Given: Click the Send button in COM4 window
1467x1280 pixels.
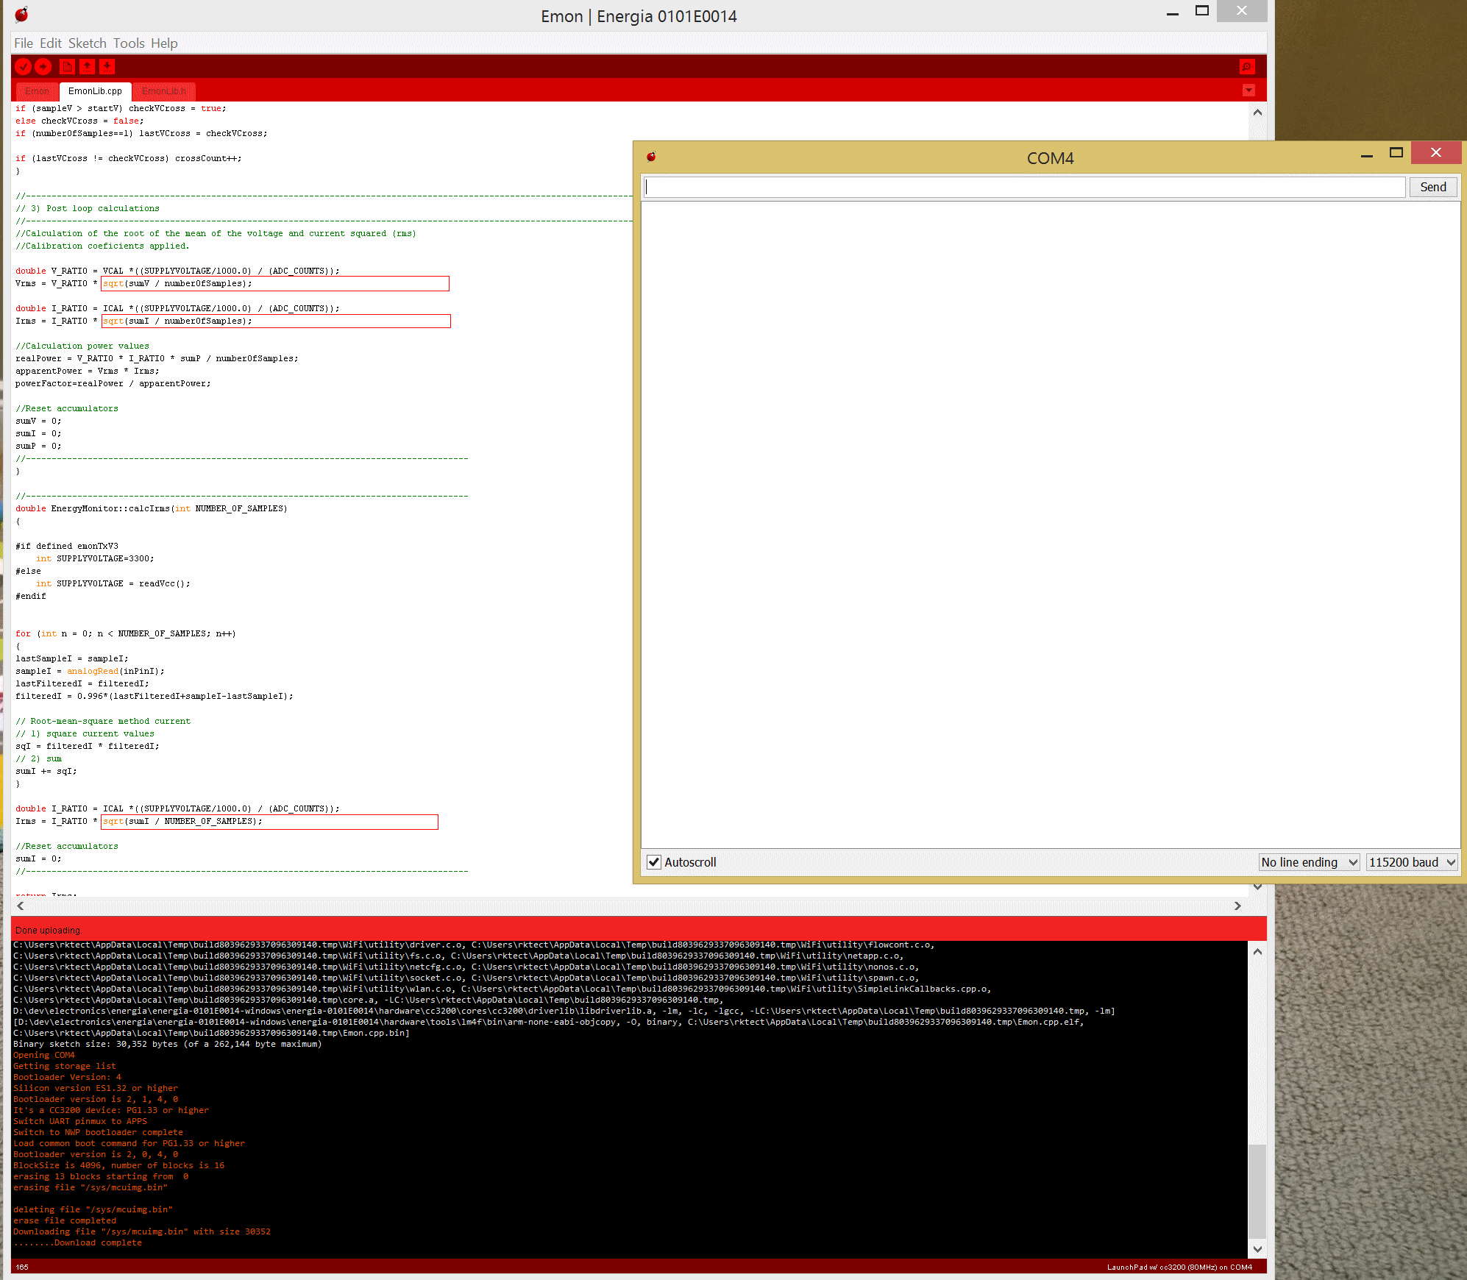Looking at the screenshot, I should tap(1432, 187).
